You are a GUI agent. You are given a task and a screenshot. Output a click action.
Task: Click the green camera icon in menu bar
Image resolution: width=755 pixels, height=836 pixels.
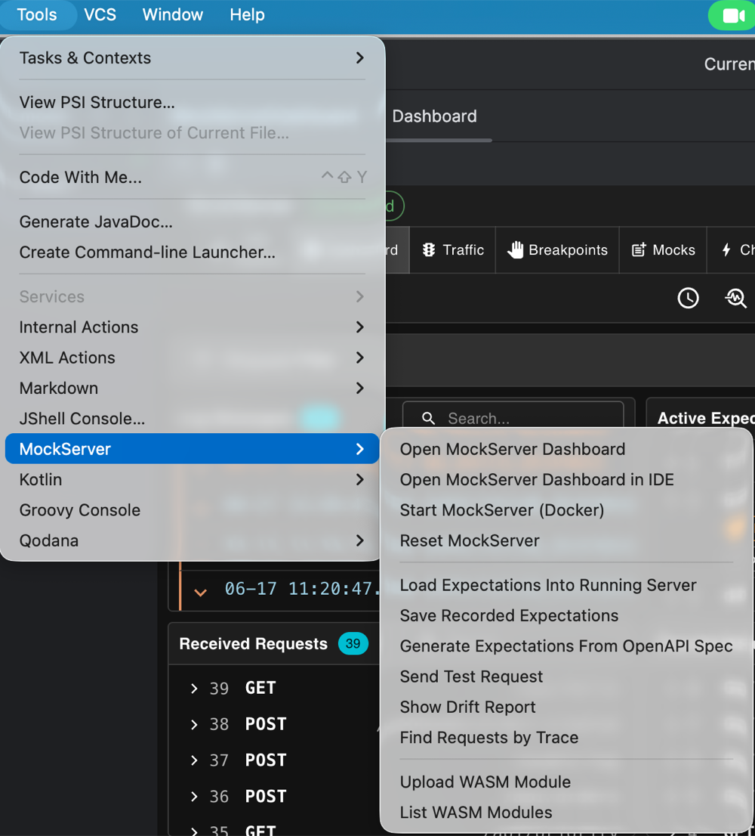coord(732,15)
